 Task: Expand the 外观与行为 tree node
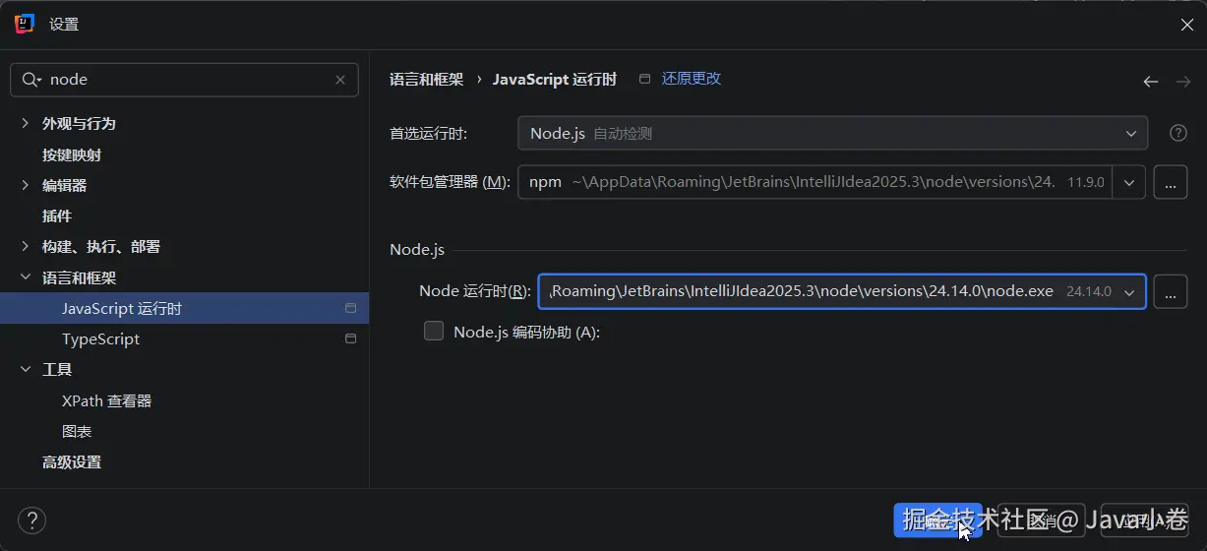coord(26,123)
